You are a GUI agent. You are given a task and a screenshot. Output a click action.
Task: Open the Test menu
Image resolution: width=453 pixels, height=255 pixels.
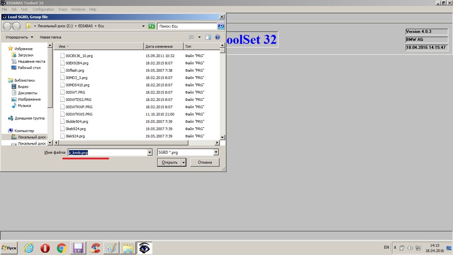tap(24, 9)
